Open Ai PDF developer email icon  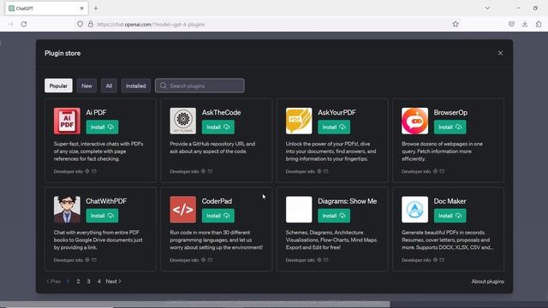[94, 171]
